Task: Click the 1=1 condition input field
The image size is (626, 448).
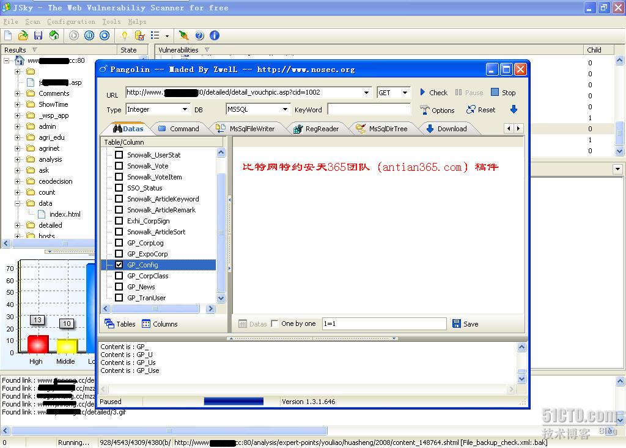Action: pos(384,323)
